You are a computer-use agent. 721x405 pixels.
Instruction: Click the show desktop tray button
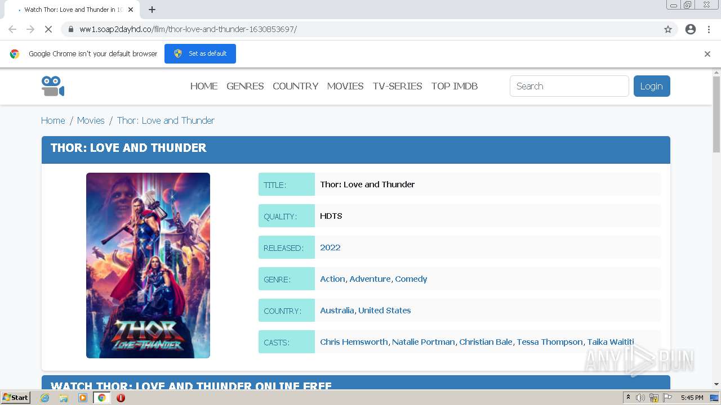click(x=715, y=398)
